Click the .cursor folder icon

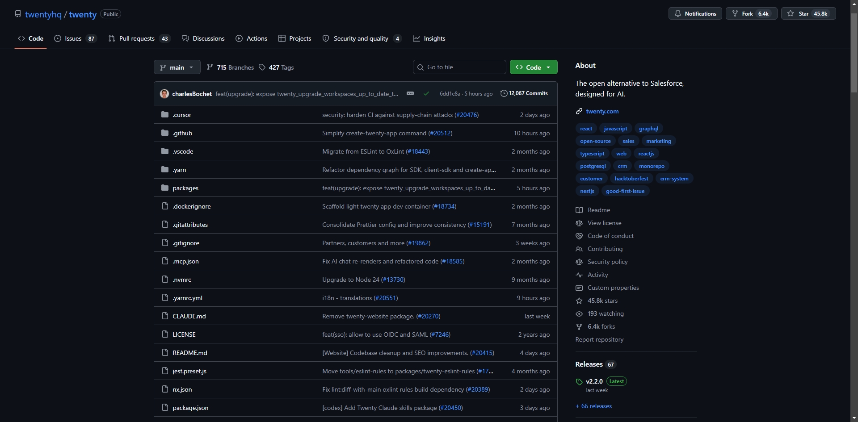click(x=165, y=115)
